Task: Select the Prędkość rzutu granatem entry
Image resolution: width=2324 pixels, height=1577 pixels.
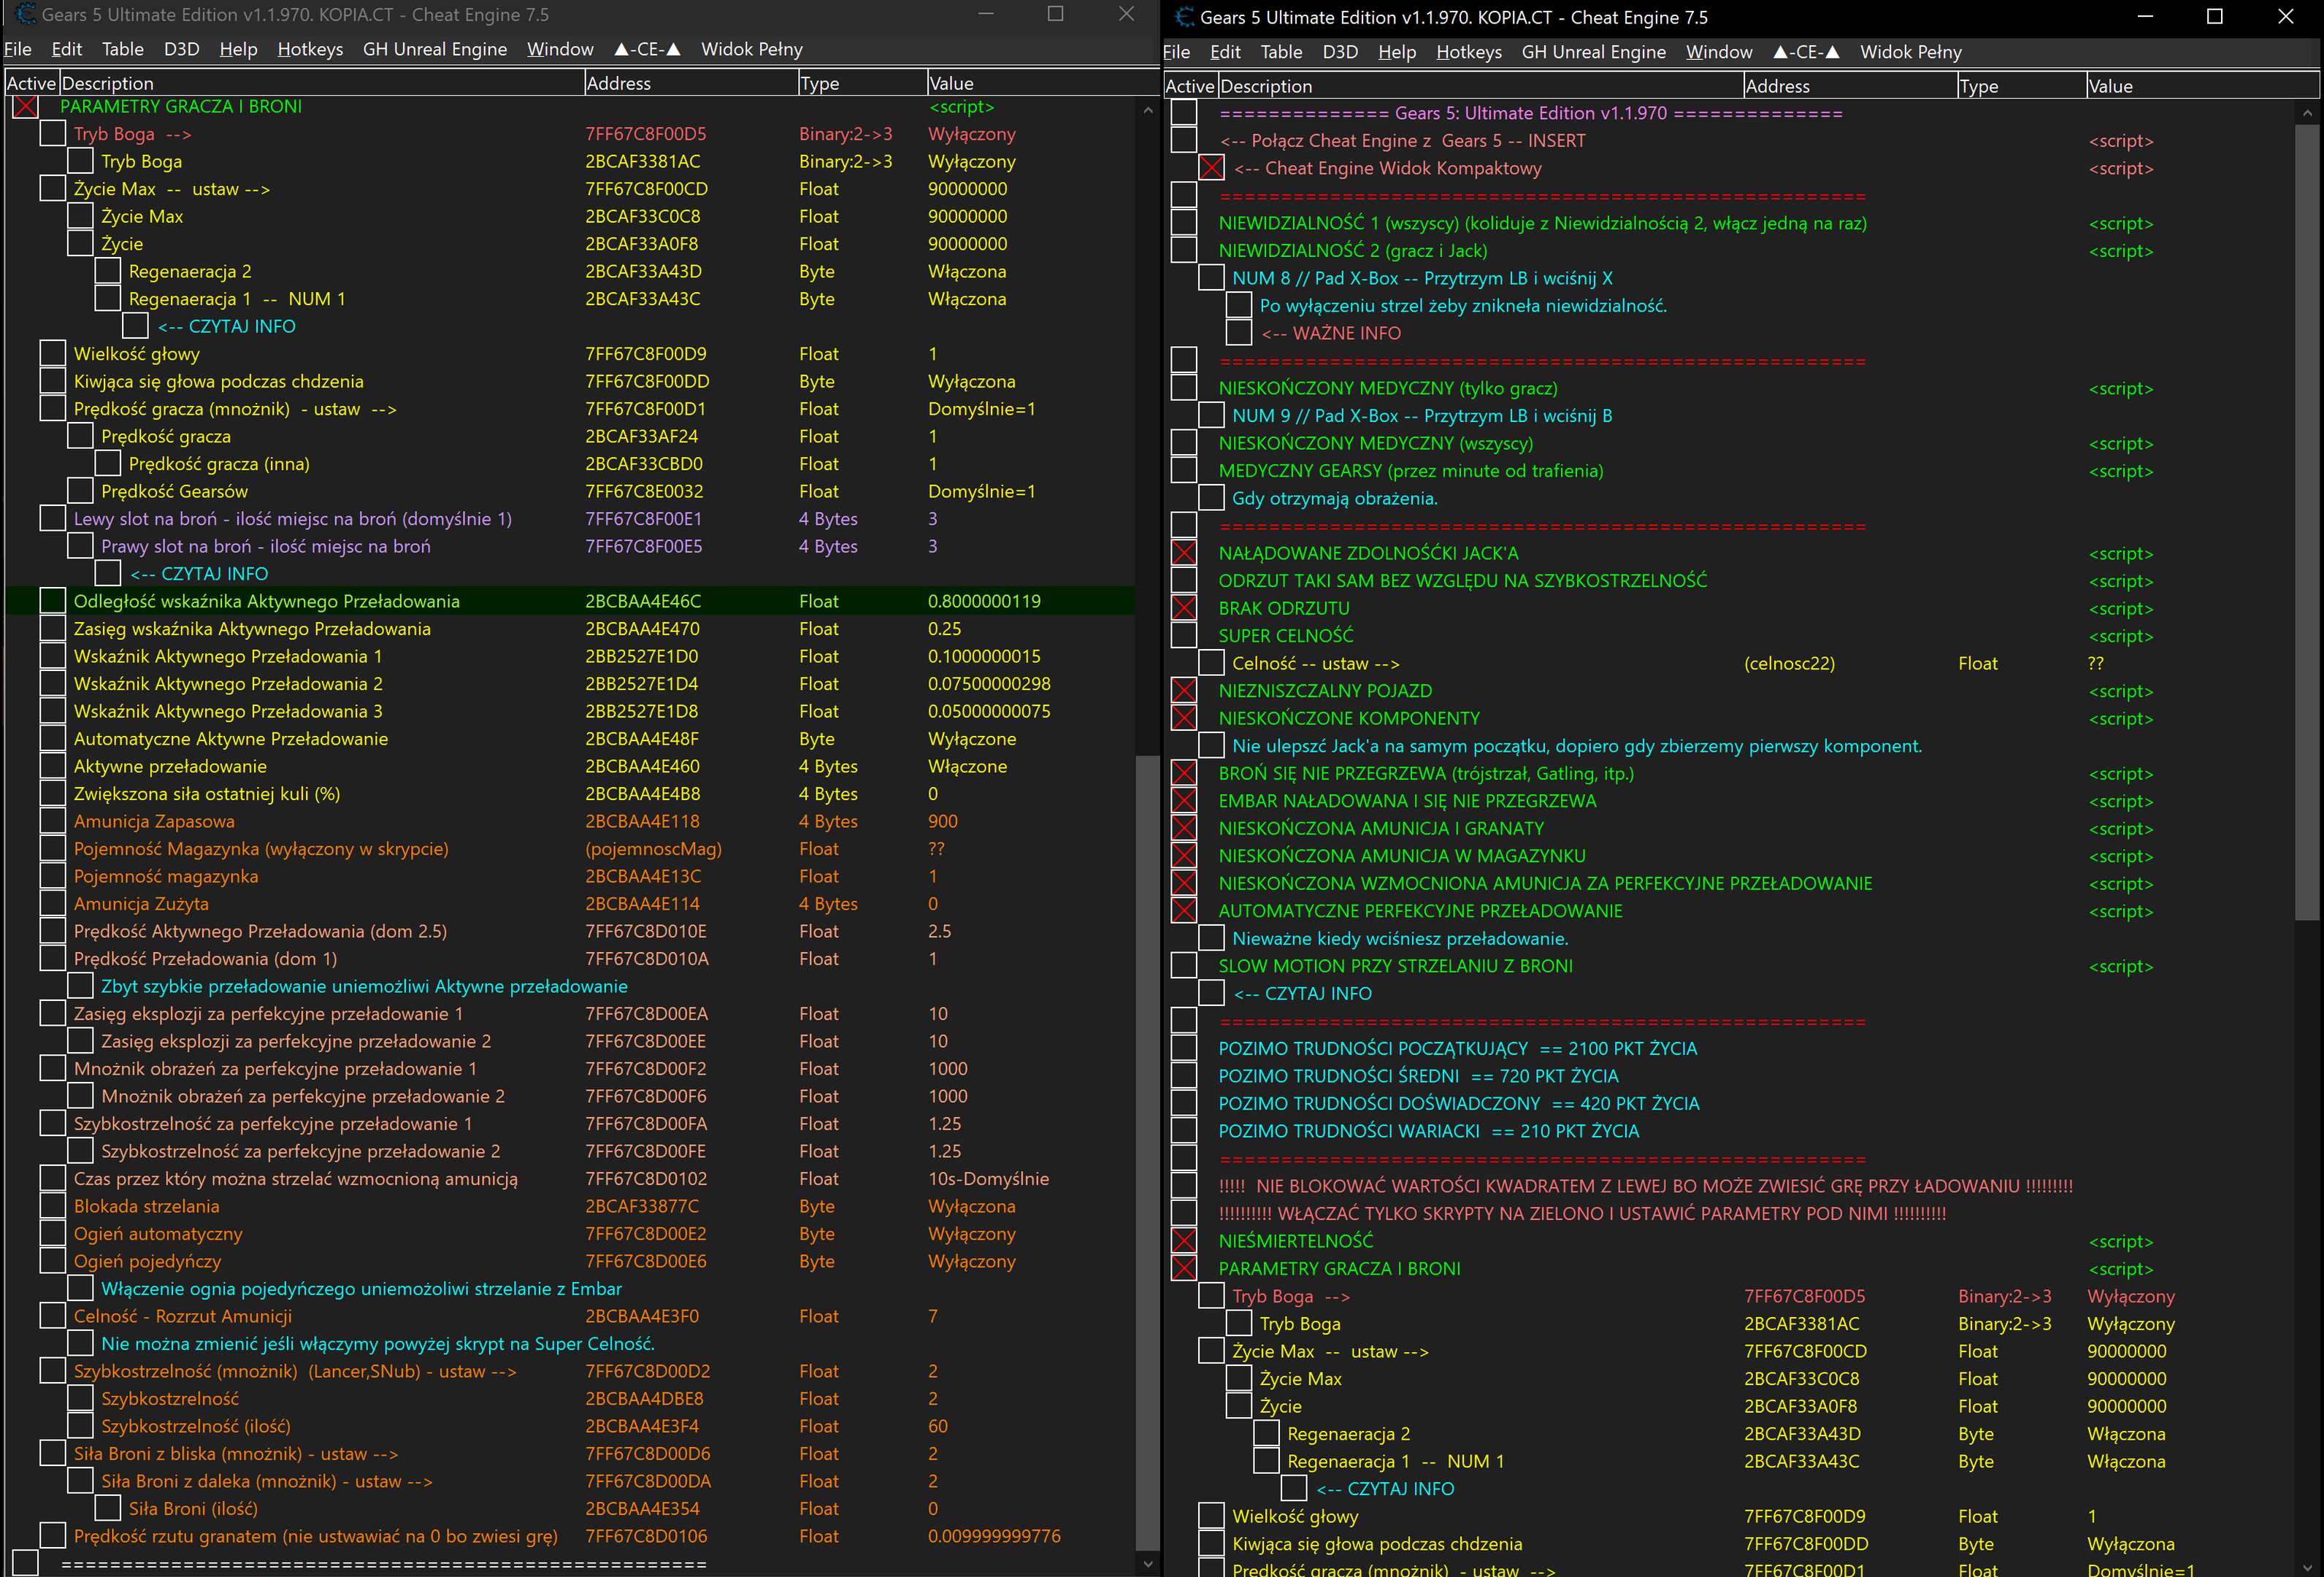Action: [570, 1536]
